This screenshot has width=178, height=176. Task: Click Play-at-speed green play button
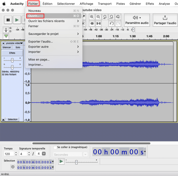(x=61, y=161)
